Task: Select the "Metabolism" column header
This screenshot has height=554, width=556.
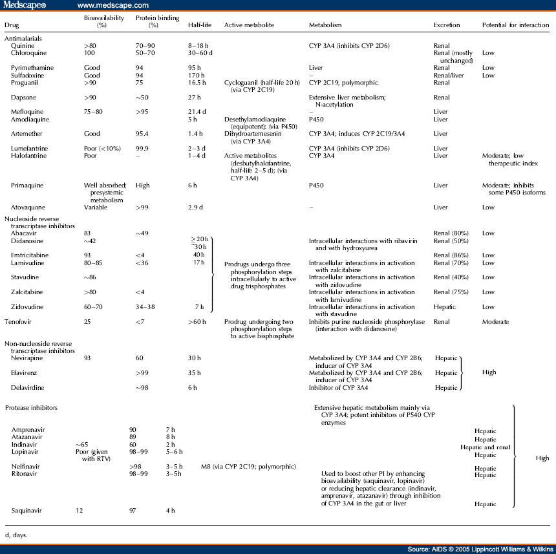Action: 325,25
